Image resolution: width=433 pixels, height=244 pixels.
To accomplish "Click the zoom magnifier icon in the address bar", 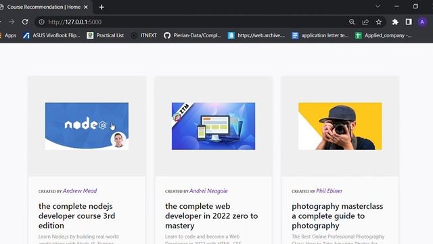I will (352, 22).
